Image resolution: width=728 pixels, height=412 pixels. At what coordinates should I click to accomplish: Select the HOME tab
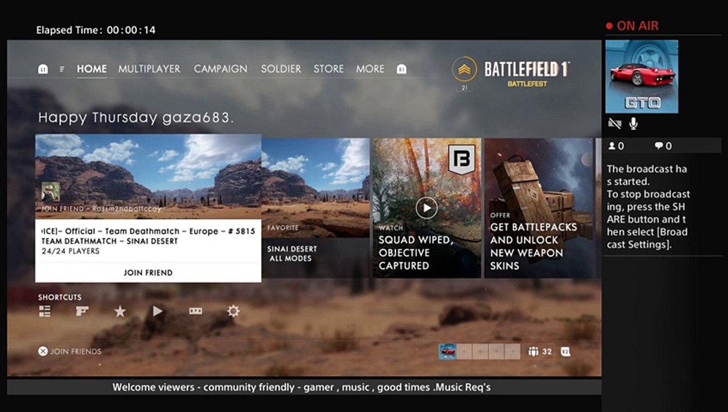[x=92, y=69]
